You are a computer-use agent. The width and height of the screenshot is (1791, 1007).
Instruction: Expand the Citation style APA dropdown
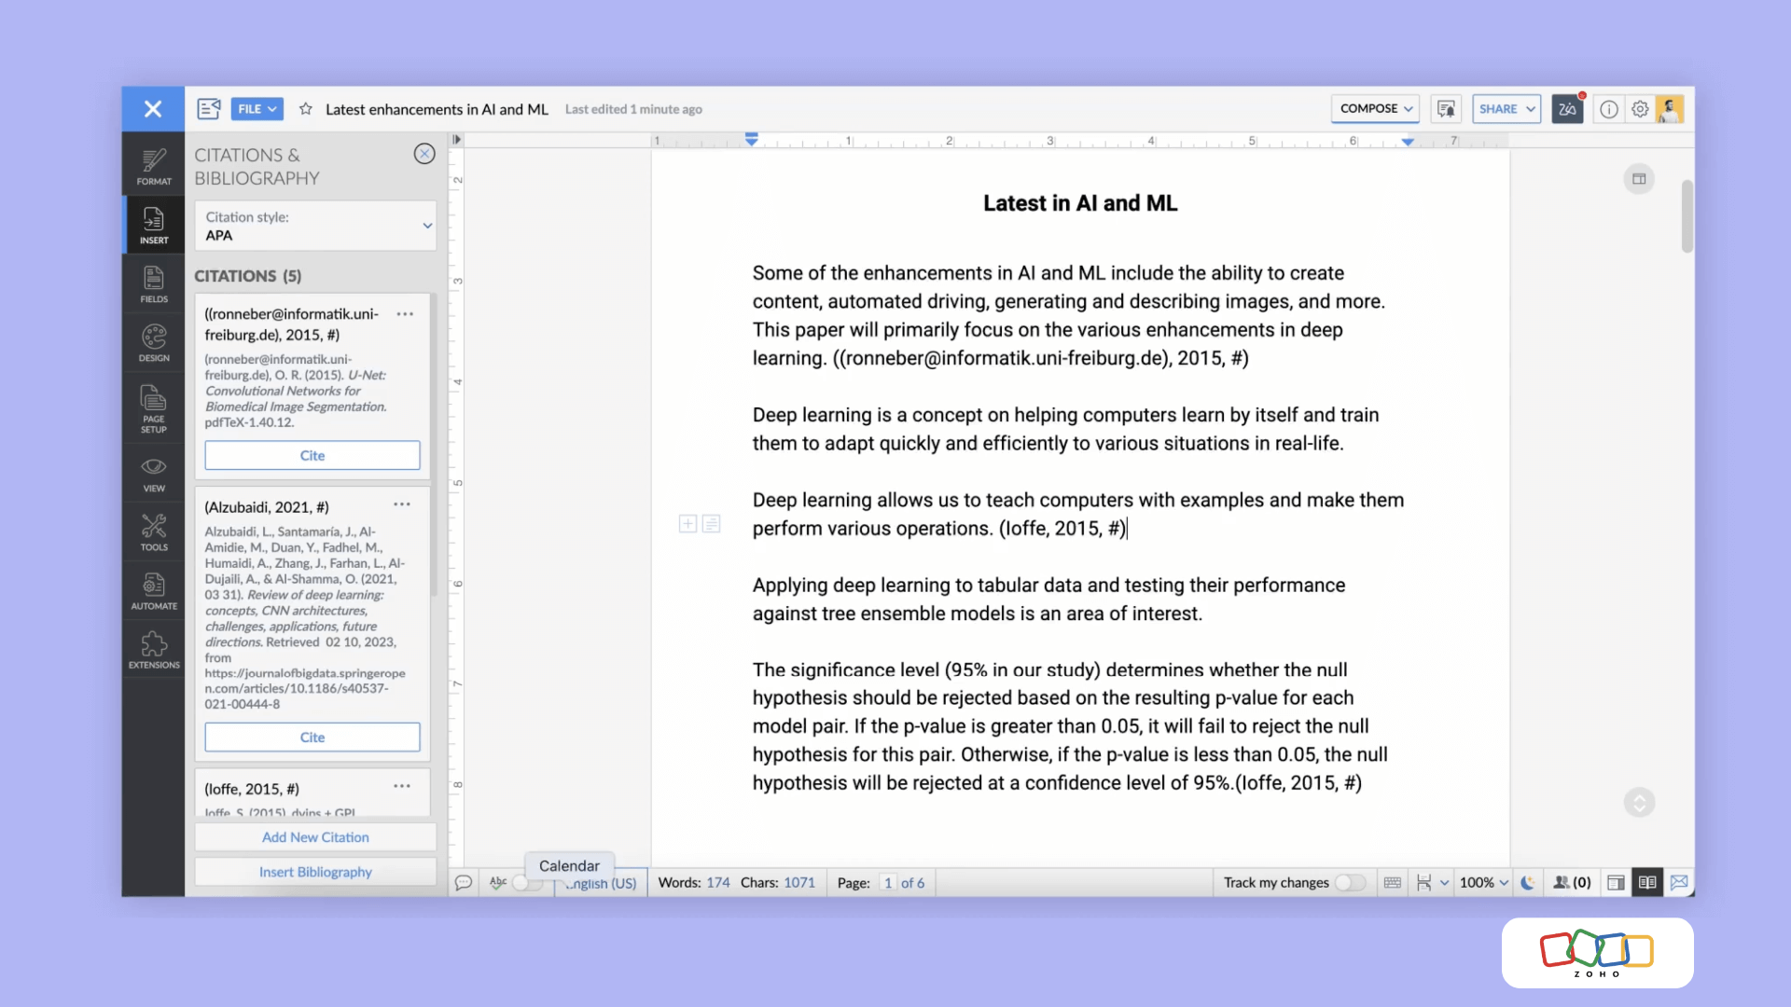coord(315,226)
